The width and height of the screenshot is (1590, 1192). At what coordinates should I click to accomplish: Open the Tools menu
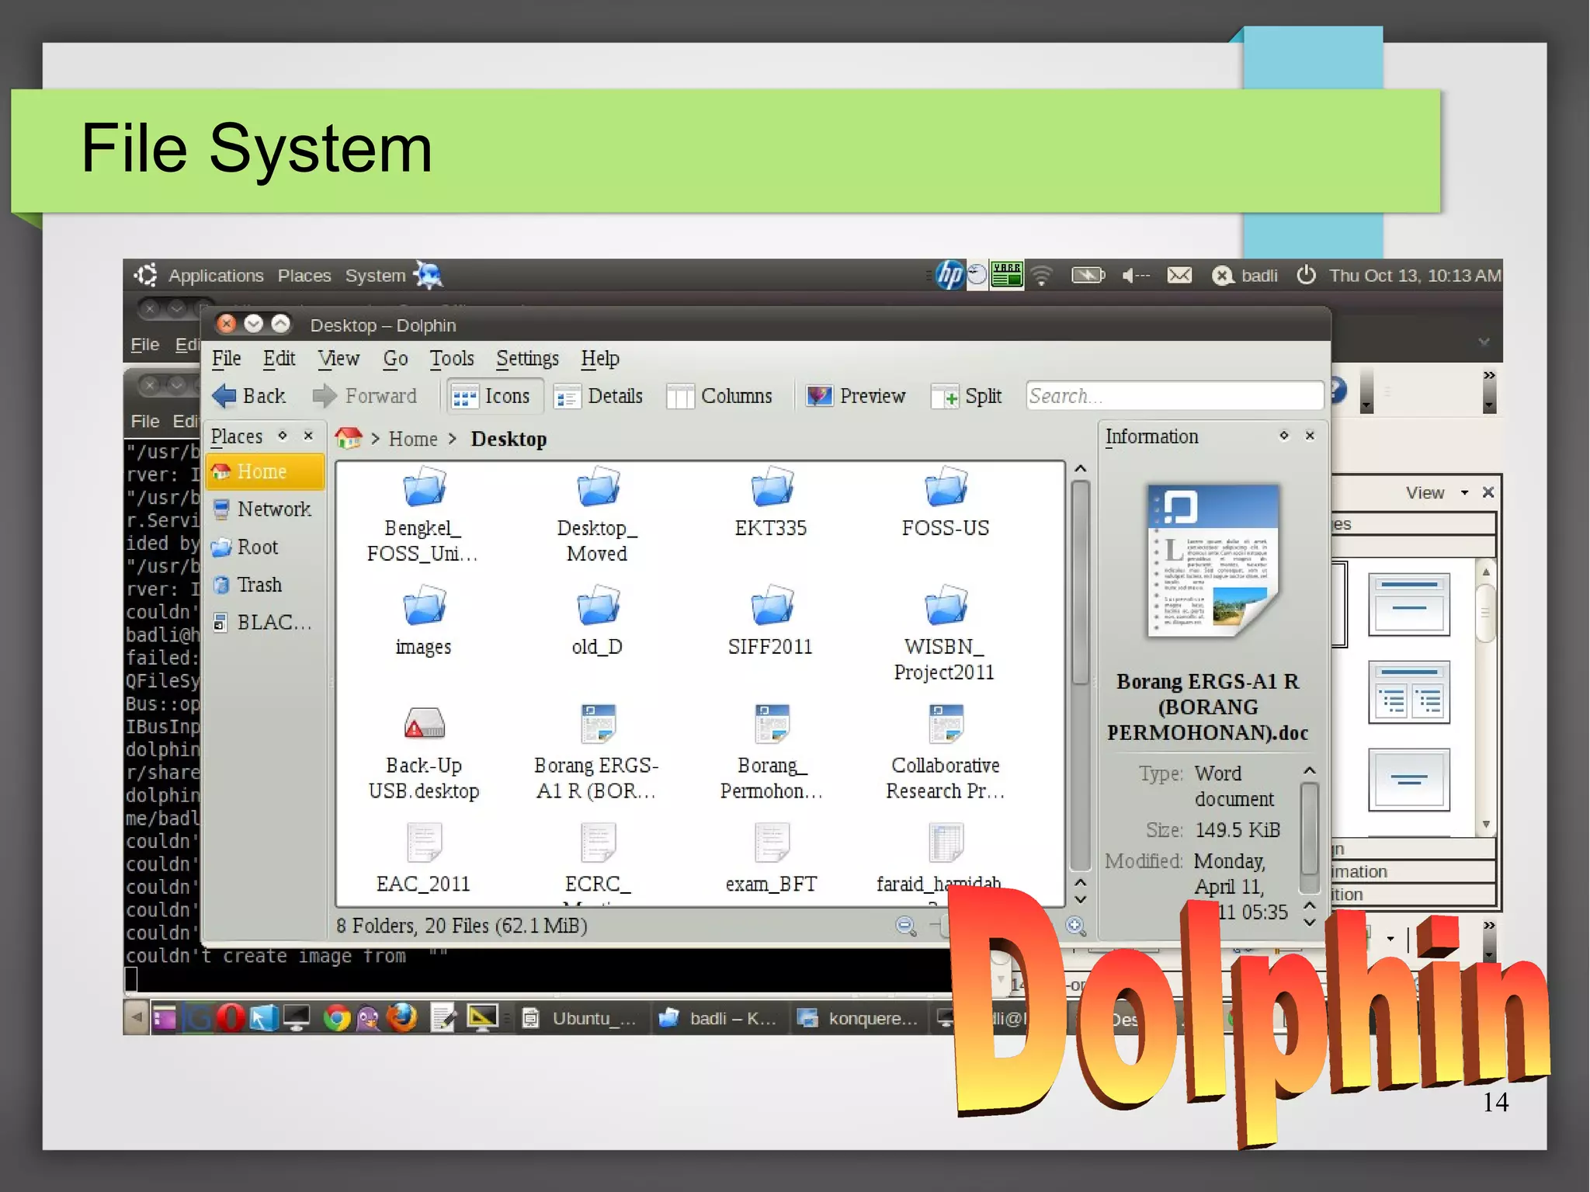452,358
